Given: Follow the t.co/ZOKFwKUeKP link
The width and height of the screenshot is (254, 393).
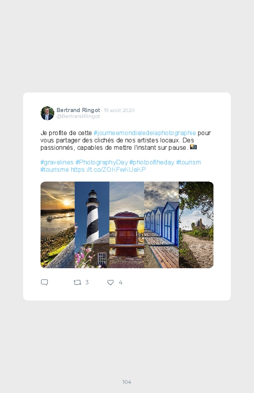Looking at the screenshot, I should [108, 170].
